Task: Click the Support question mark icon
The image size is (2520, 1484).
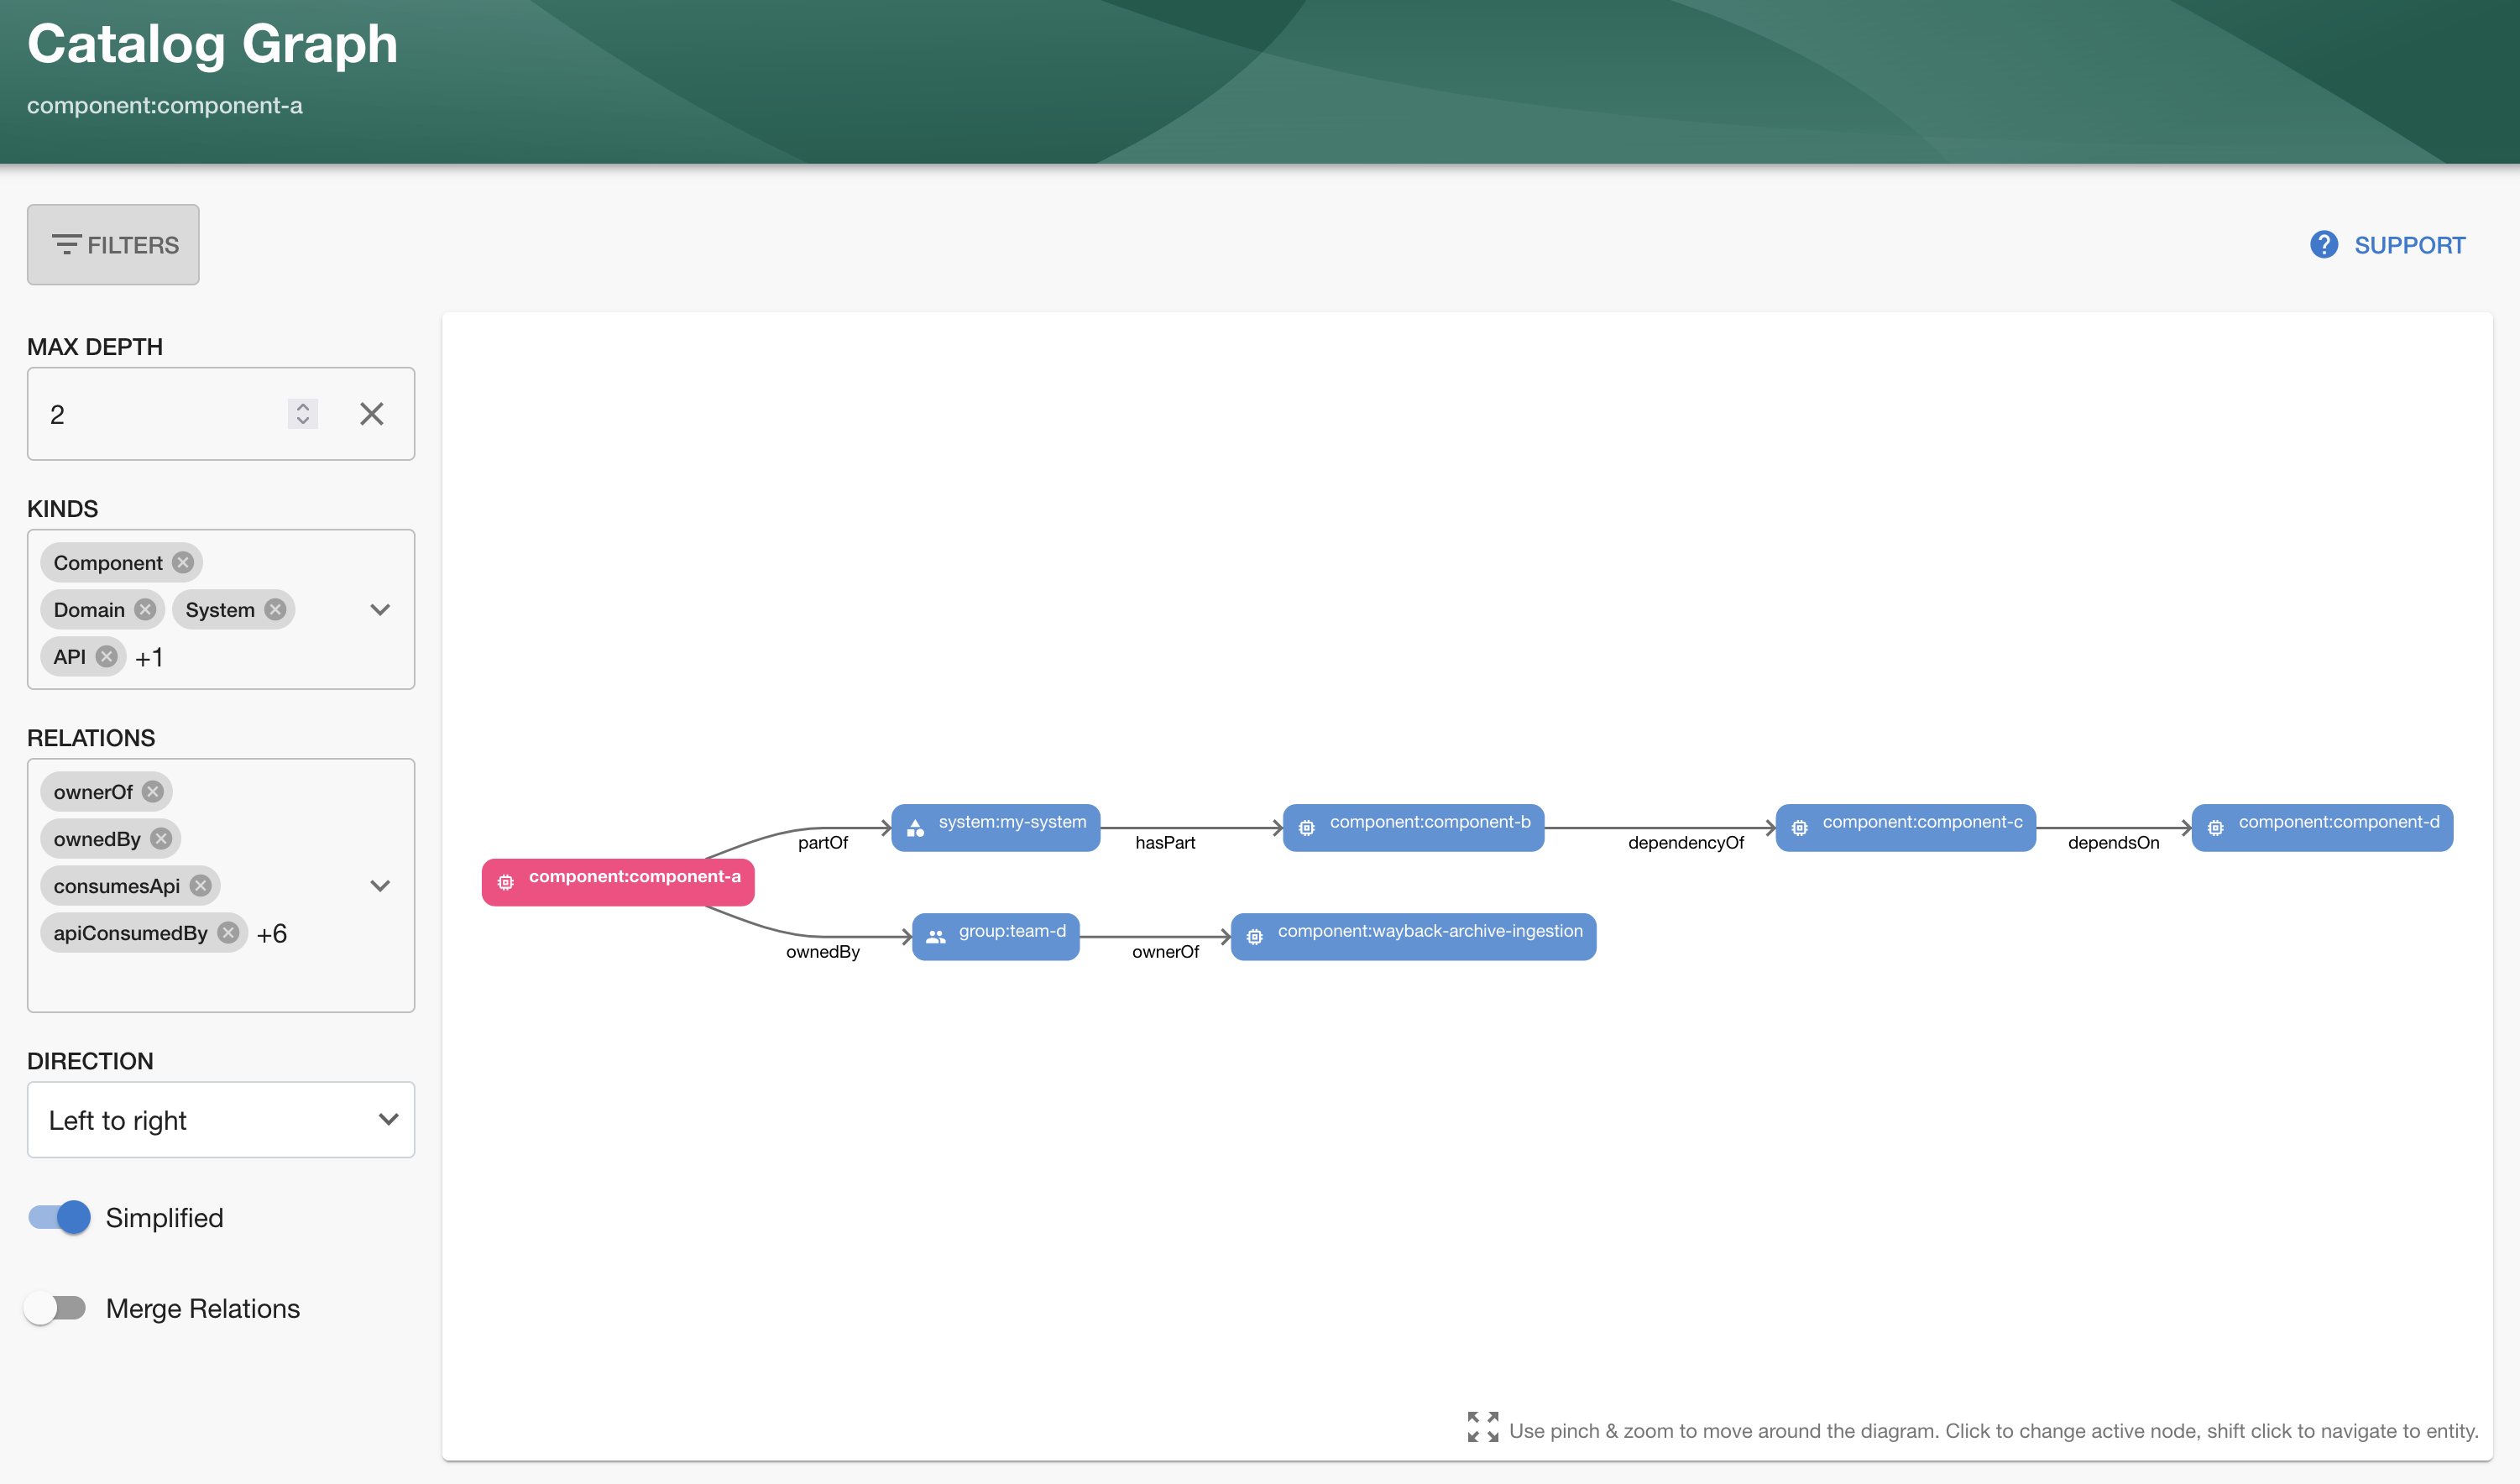Action: [x=2324, y=244]
